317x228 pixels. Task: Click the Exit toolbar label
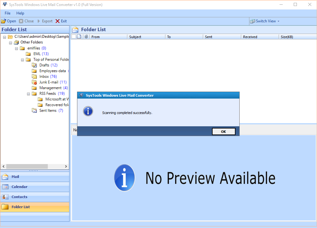pyautogui.click(x=64, y=21)
